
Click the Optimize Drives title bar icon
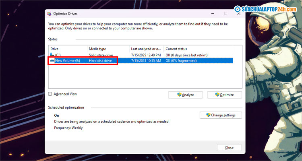50,13
